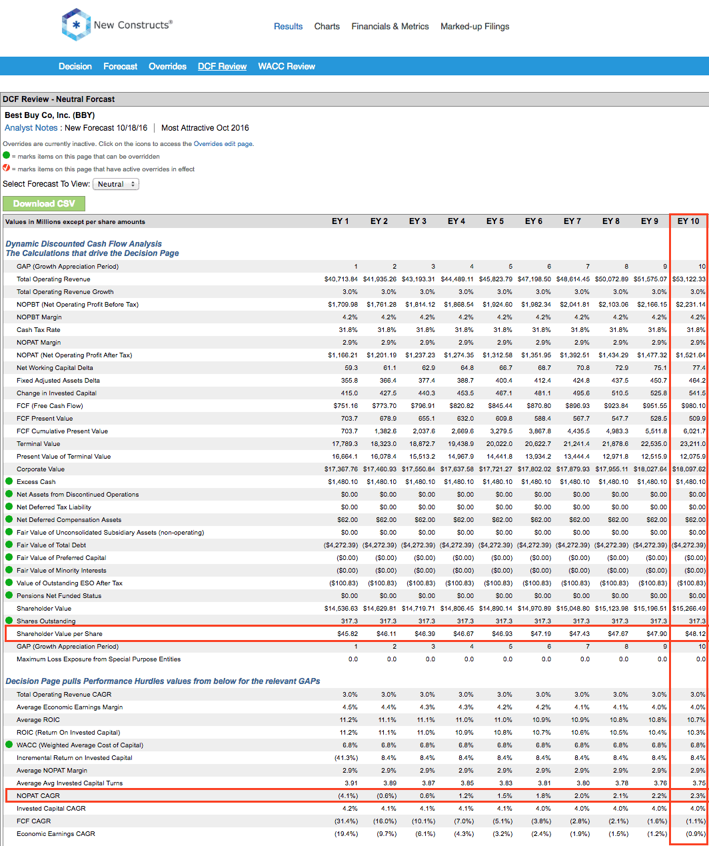Click override dot for Pensions Net Funded Status
The image size is (709, 846).
click(9, 595)
